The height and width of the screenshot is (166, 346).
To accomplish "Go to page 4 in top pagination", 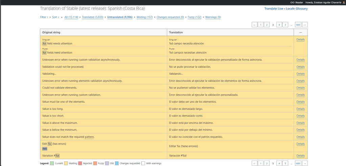I will click(279, 25).
